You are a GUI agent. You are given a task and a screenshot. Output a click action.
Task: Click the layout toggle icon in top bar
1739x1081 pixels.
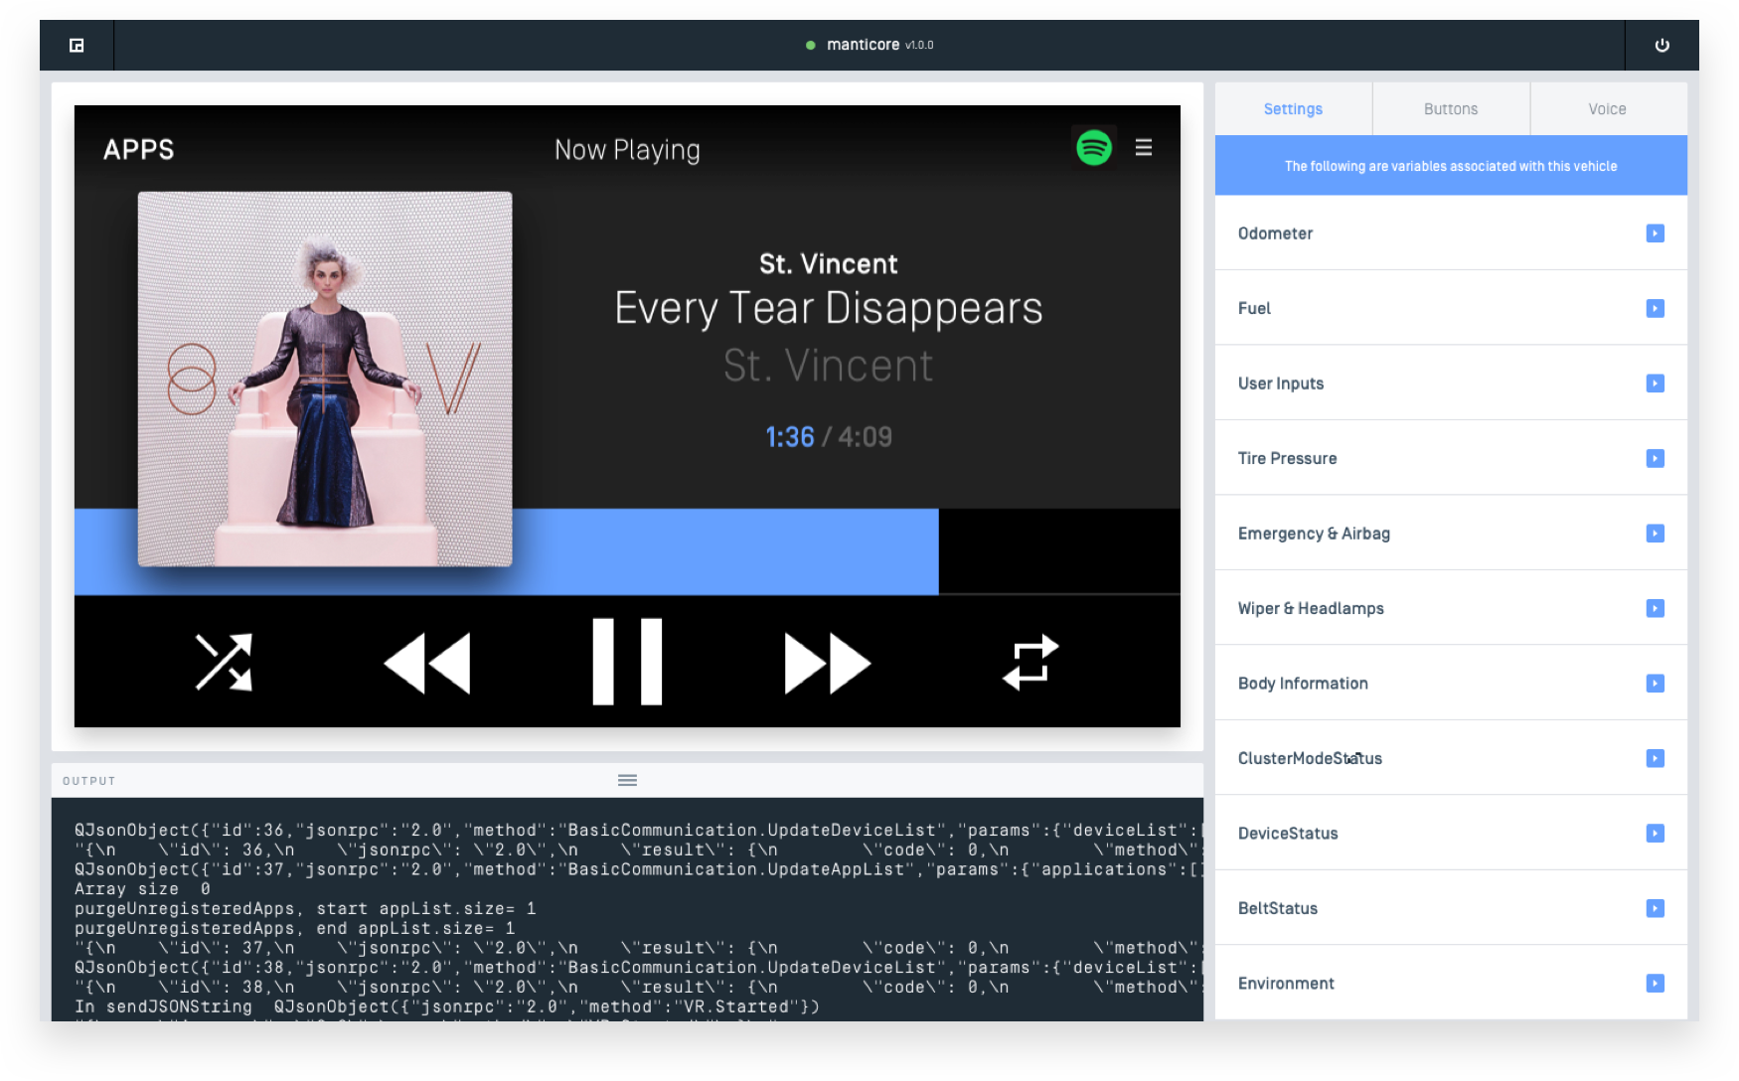(77, 45)
